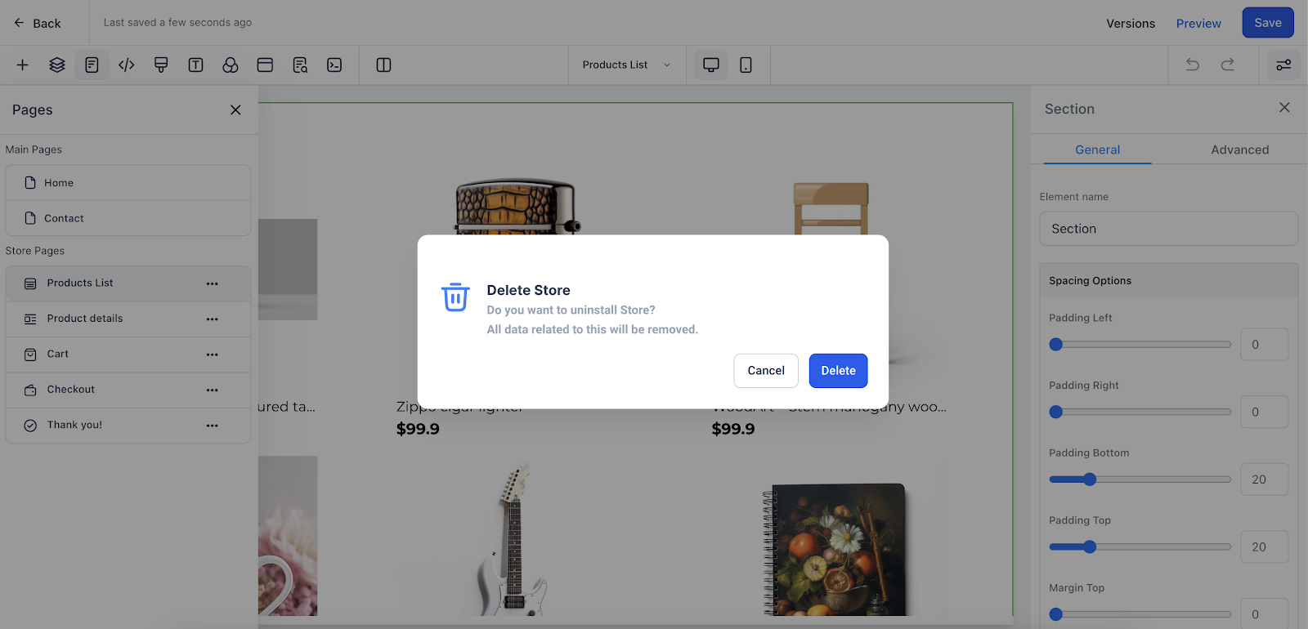Click the color circles icon
Image resolution: width=1308 pixels, height=629 pixels.
click(x=231, y=65)
